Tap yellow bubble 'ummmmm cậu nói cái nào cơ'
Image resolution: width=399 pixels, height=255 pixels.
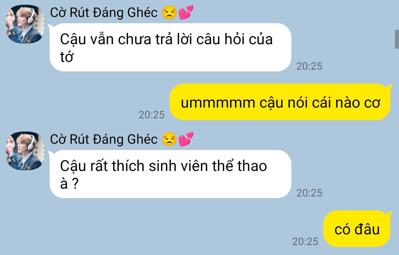tap(280, 102)
